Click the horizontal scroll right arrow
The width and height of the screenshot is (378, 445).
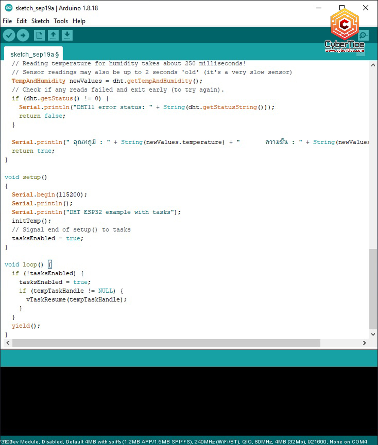tap(364, 343)
